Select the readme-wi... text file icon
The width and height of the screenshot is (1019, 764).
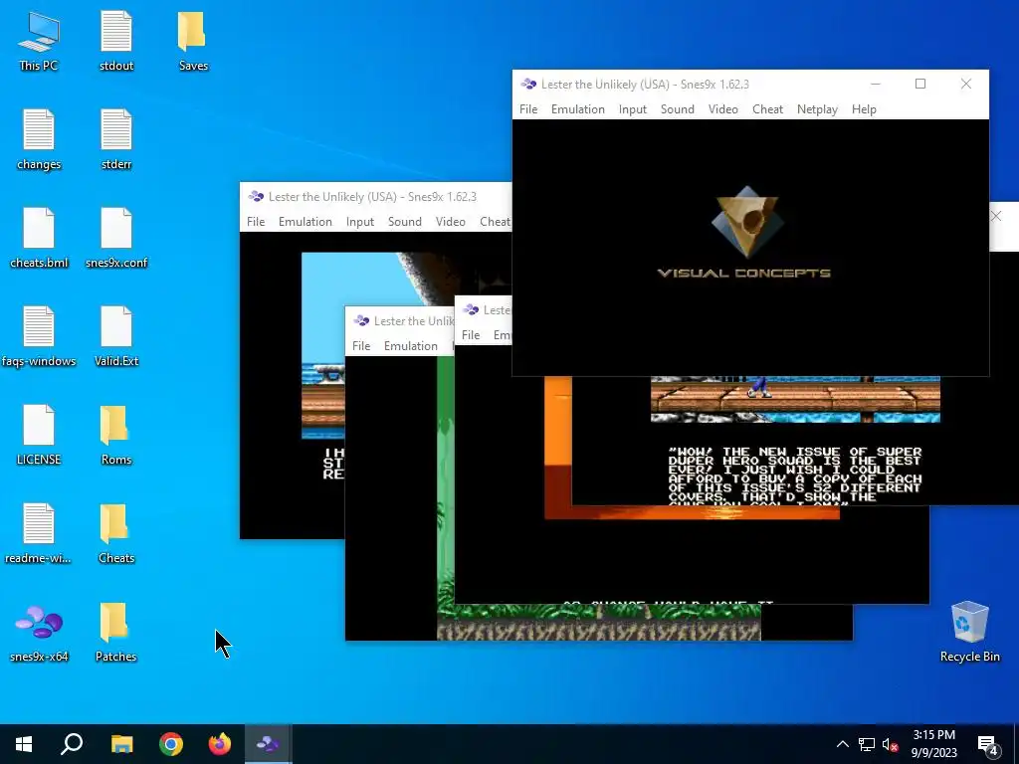click(x=39, y=533)
